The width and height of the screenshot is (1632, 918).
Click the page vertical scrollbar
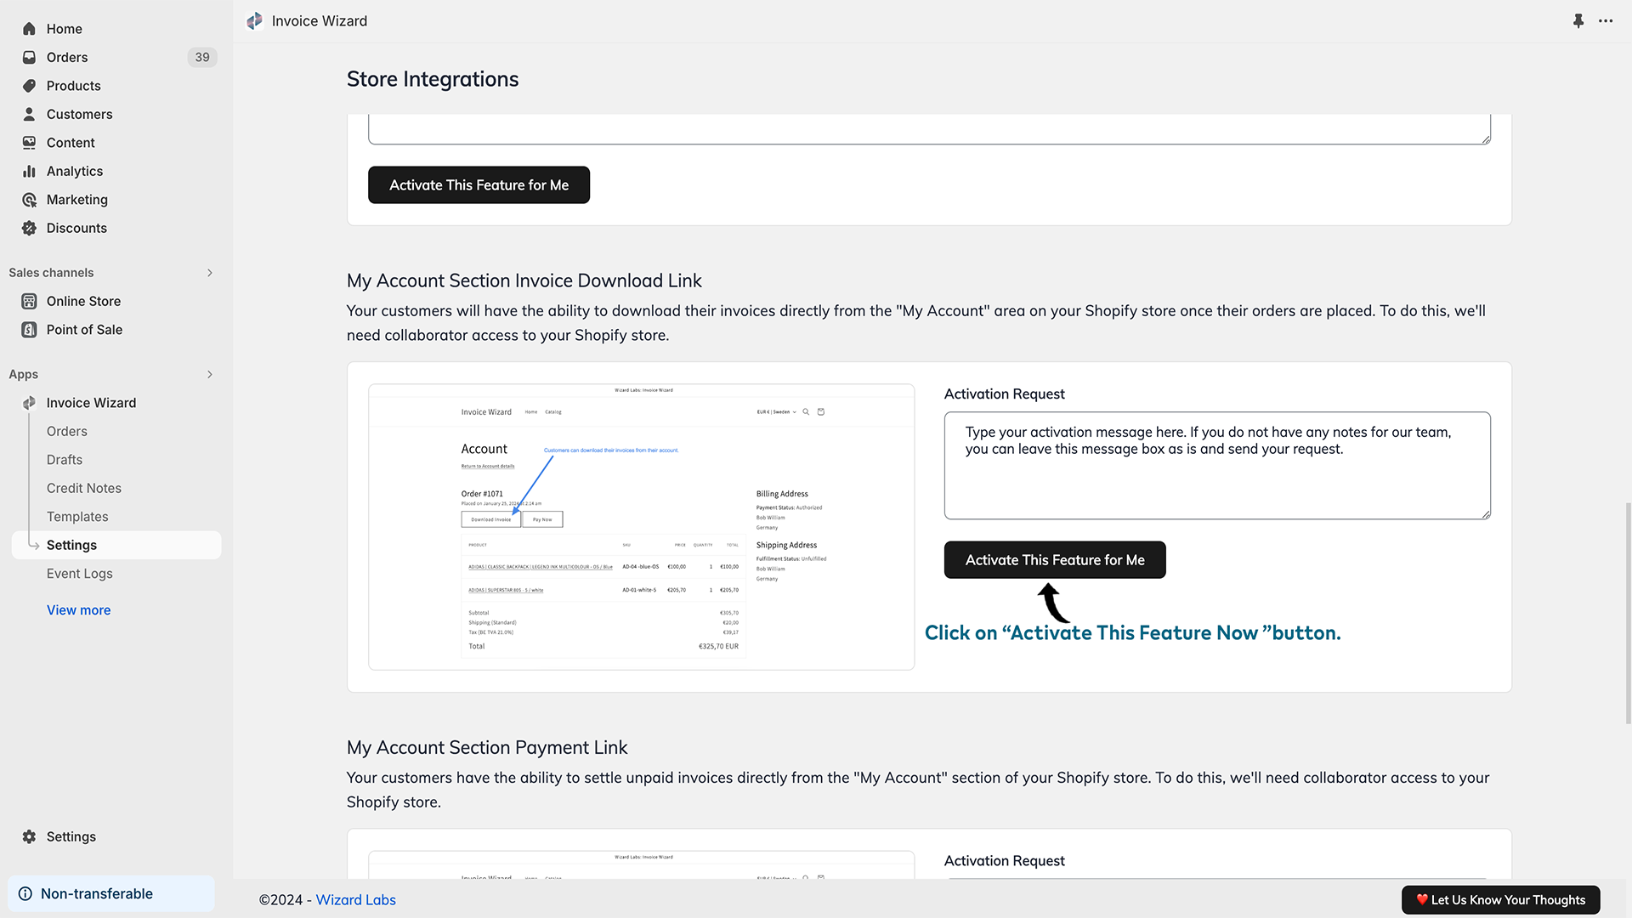pos(1628,612)
